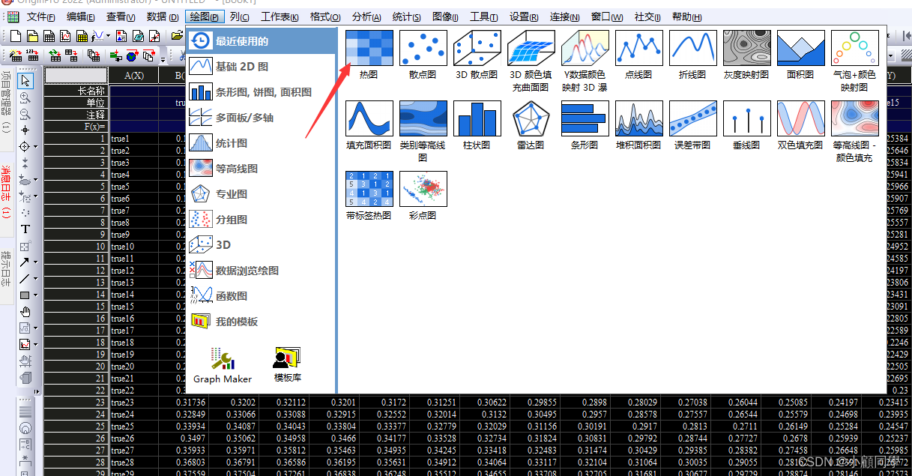This screenshot has width=912, height=476.
Task: Click the 长名称 long name row label
Action: (x=76, y=91)
